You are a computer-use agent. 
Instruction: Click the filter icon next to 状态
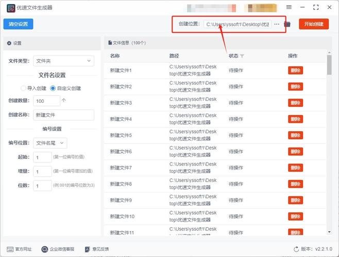click(x=242, y=56)
